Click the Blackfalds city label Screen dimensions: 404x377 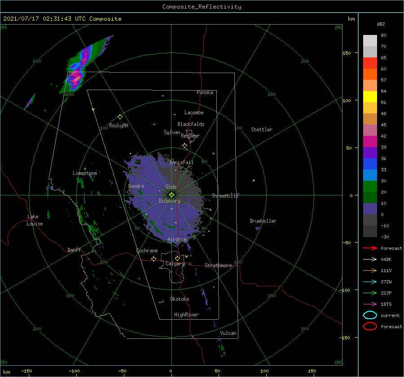[191, 124]
